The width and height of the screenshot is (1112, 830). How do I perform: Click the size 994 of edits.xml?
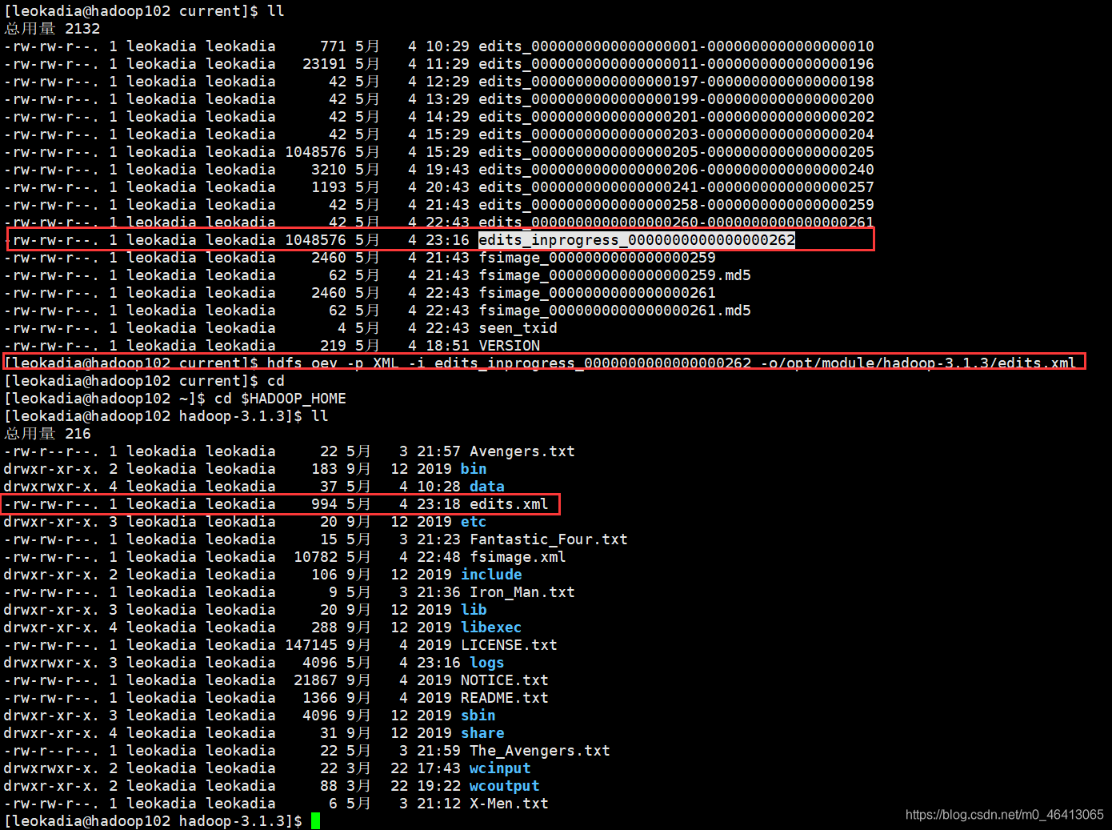pyautogui.click(x=324, y=504)
